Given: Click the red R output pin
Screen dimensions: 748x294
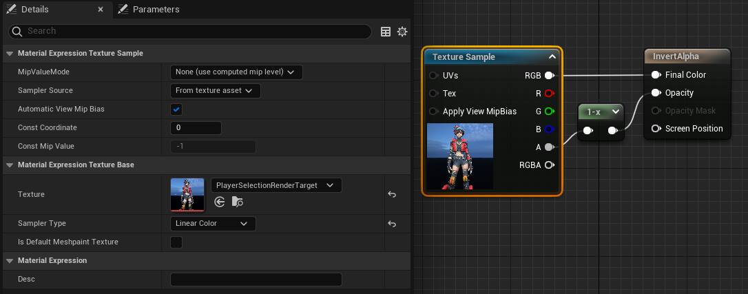Looking at the screenshot, I should pyautogui.click(x=549, y=93).
